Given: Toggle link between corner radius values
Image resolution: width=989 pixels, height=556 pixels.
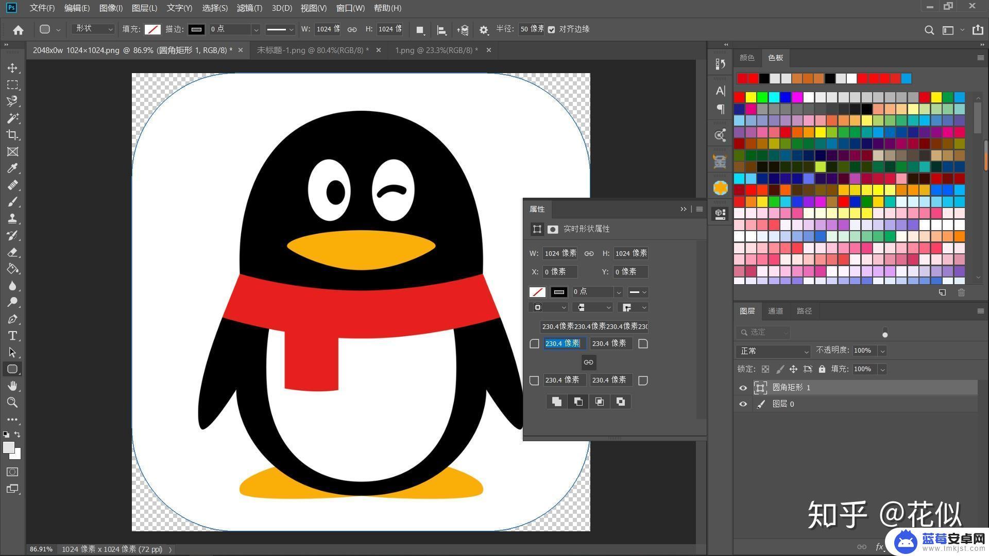Looking at the screenshot, I should tap(588, 362).
